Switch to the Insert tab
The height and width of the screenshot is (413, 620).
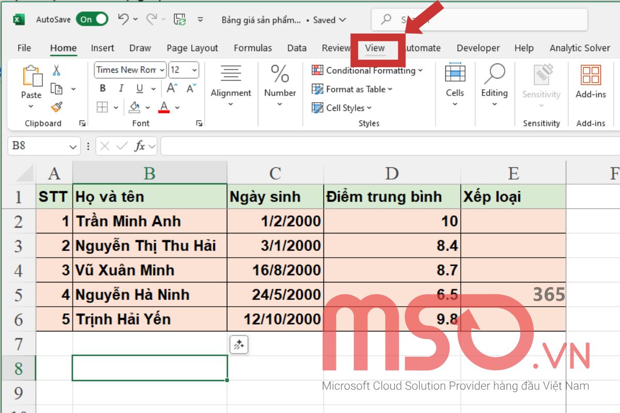(x=102, y=48)
